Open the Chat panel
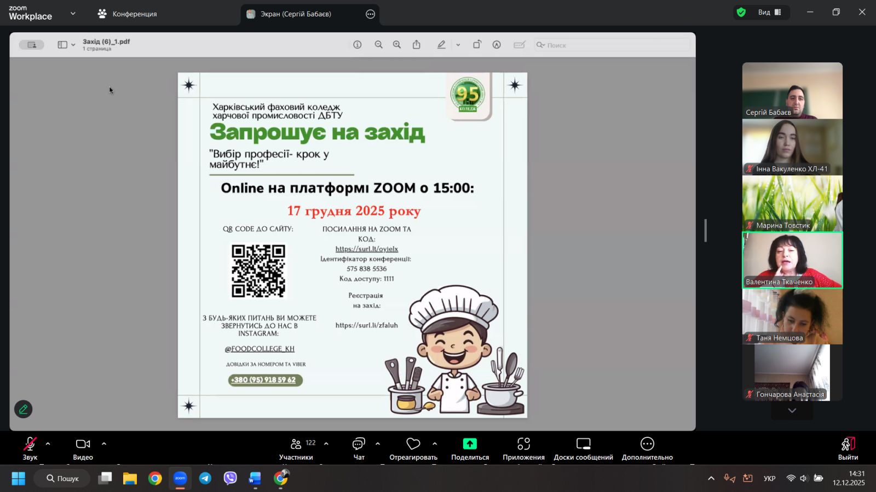876x492 pixels. tap(359, 448)
